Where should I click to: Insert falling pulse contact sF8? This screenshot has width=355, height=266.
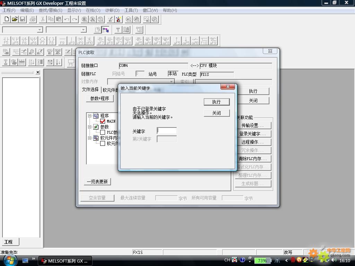[x=110, y=41]
